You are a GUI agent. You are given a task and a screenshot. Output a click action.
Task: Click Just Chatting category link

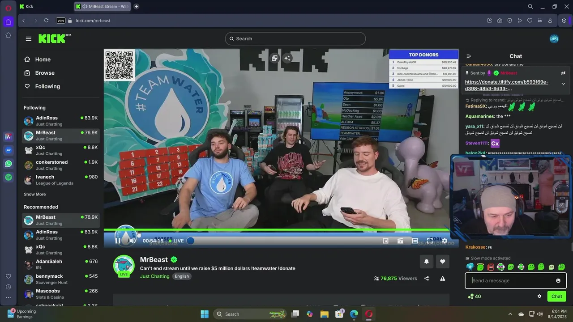tap(155, 276)
